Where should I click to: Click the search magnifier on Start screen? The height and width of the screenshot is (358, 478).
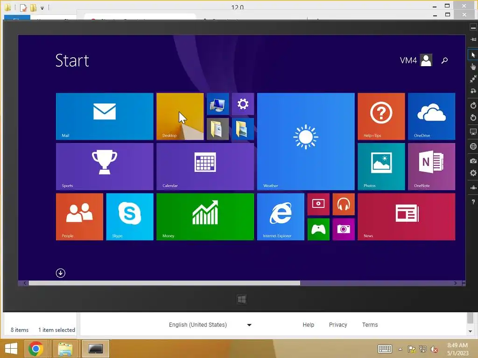444,60
